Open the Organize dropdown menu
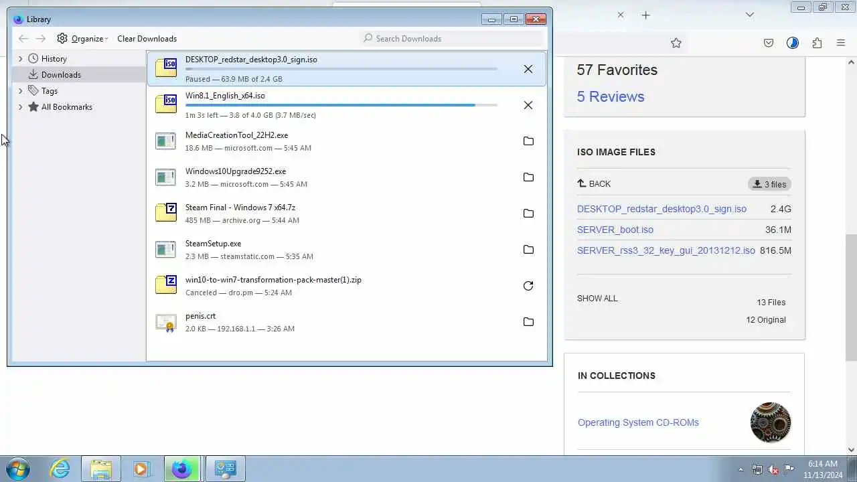Viewport: 857px width, 482px height. pyautogui.click(x=82, y=39)
